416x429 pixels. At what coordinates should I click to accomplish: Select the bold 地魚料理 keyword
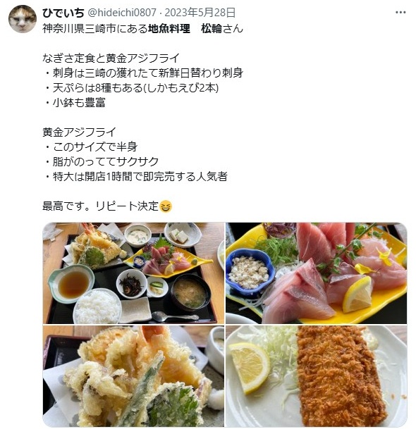tap(169, 28)
